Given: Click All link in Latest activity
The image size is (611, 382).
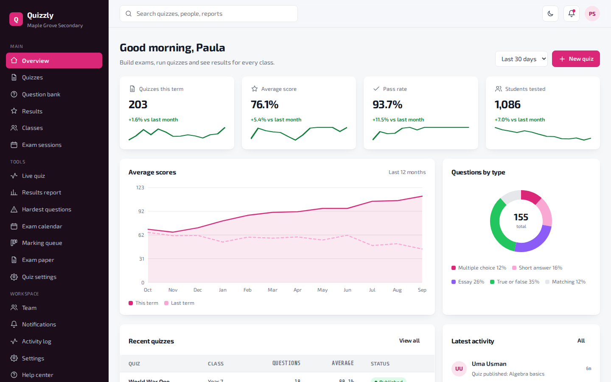Looking at the screenshot, I should click(581, 340).
